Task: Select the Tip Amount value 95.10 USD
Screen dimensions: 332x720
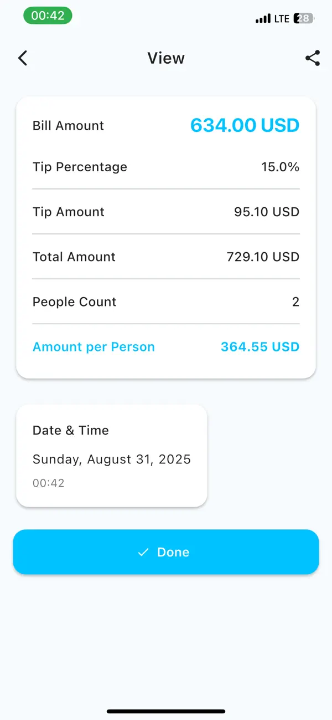Action: point(266,212)
